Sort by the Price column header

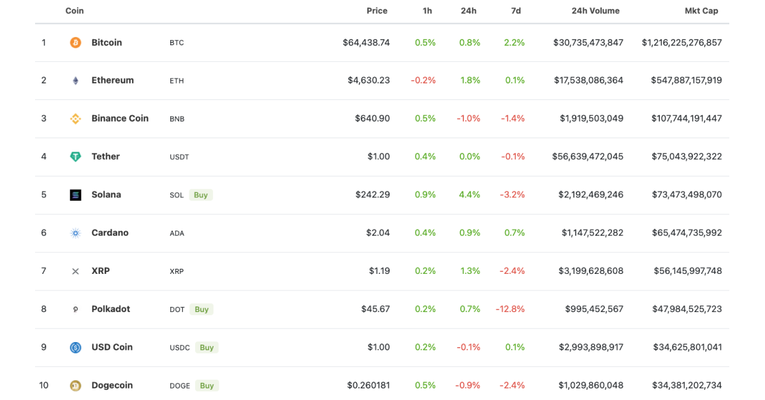(x=377, y=11)
